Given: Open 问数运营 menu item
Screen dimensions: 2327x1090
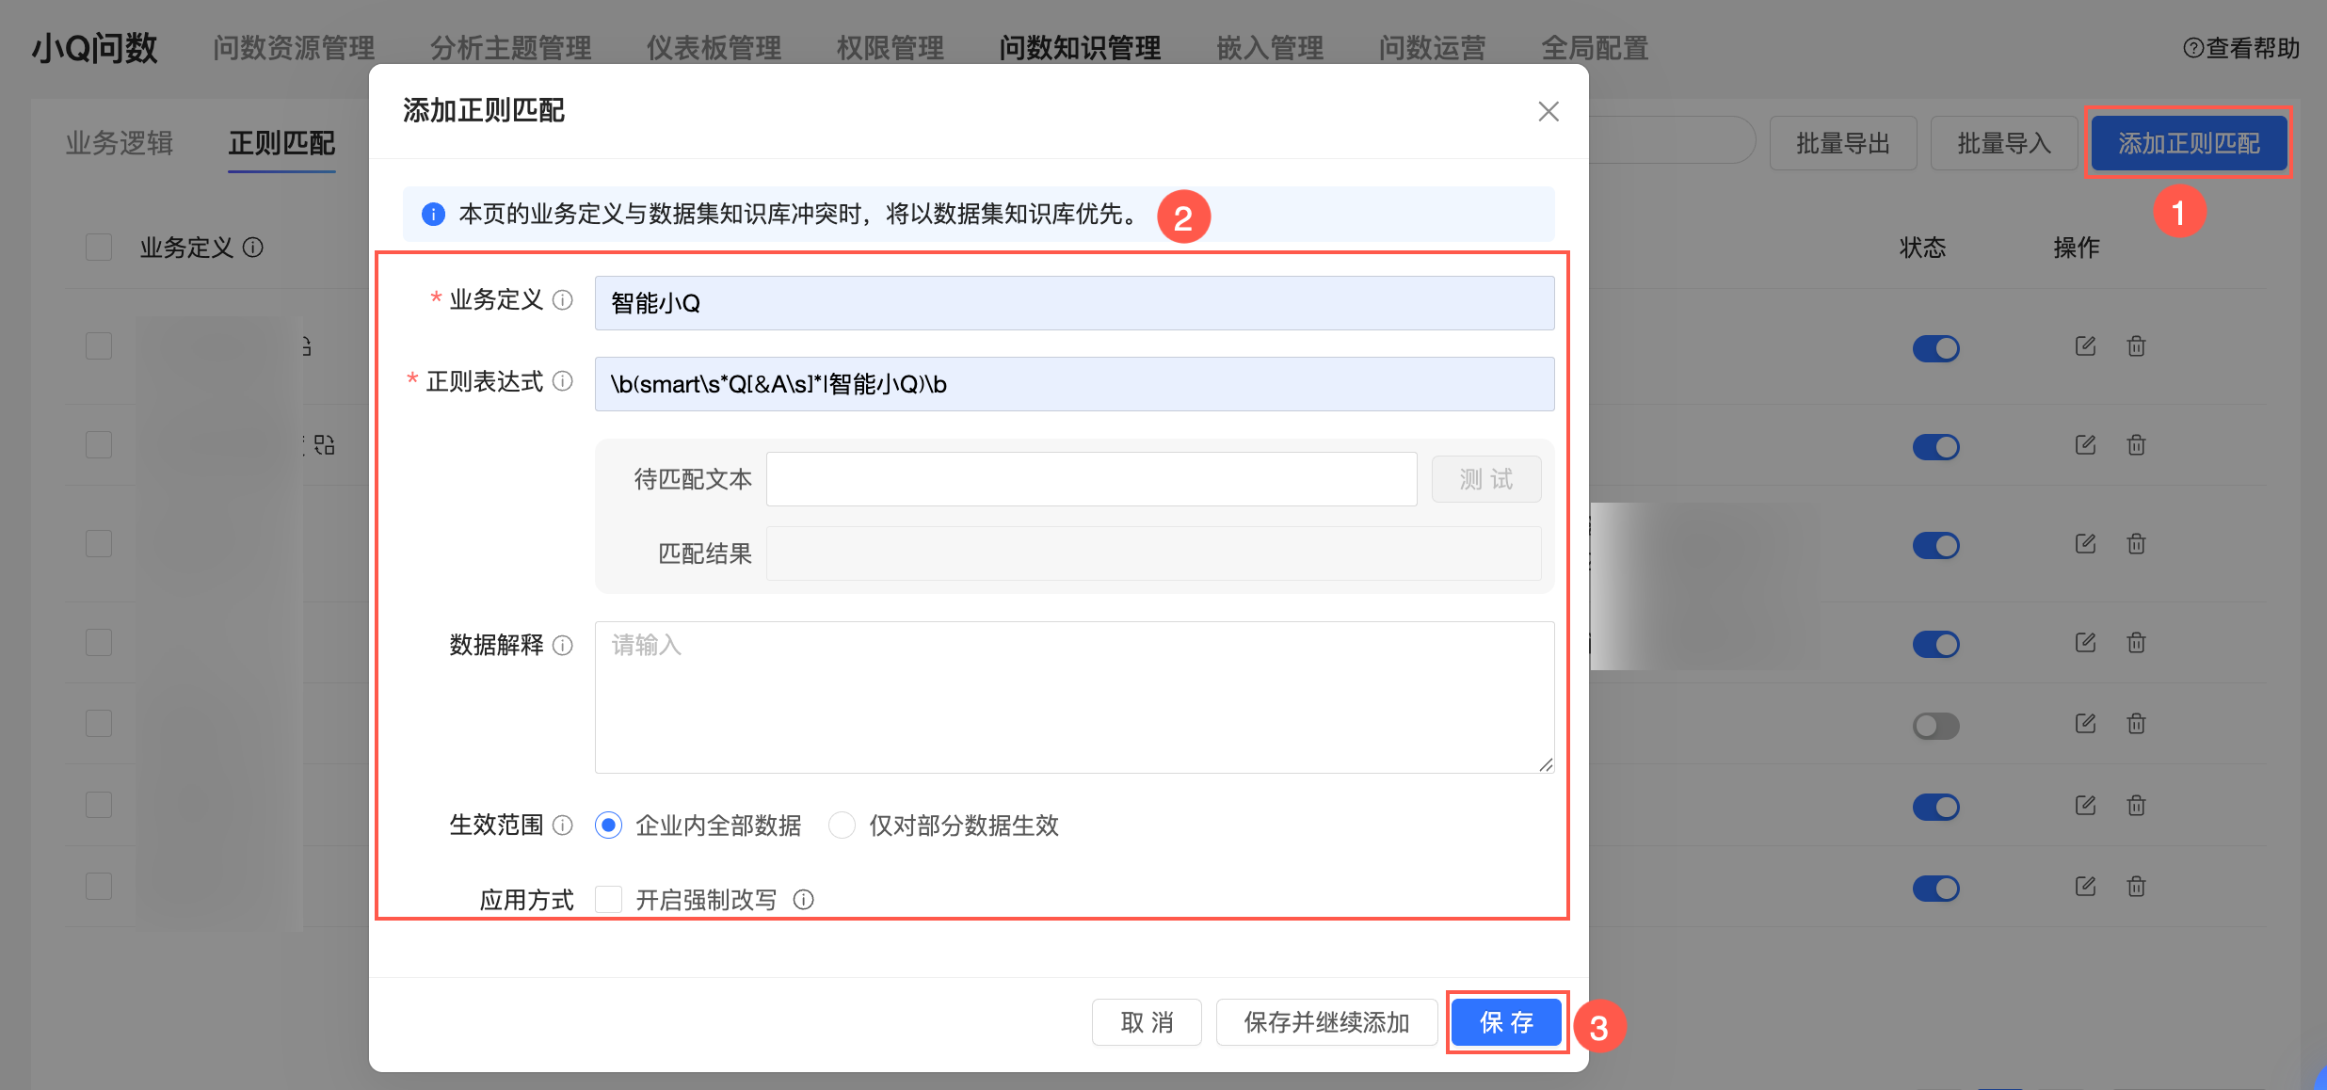Looking at the screenshot, I should tap(1431, 48).
